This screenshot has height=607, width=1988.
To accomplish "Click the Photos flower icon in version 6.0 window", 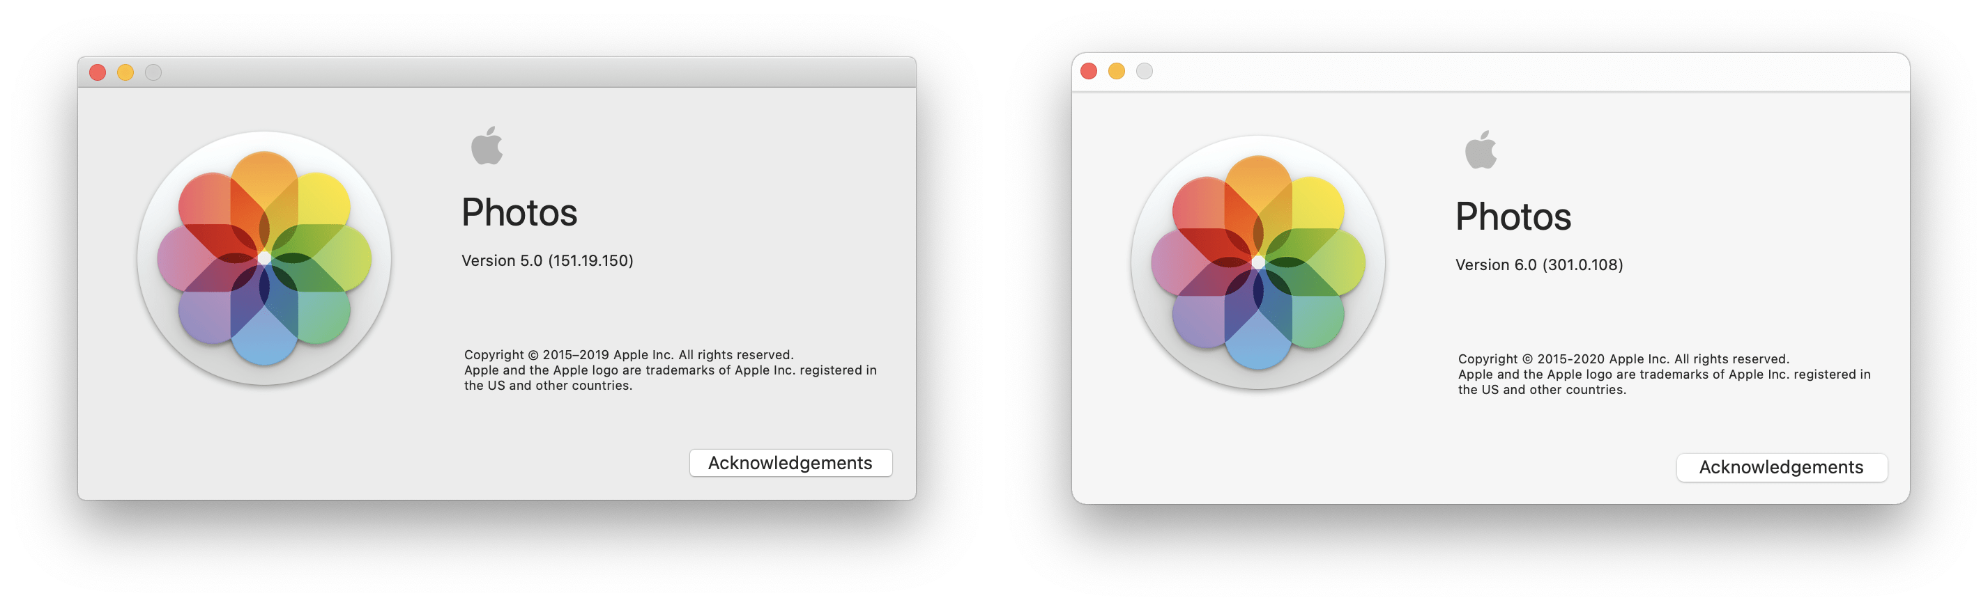I will 1258,262.
